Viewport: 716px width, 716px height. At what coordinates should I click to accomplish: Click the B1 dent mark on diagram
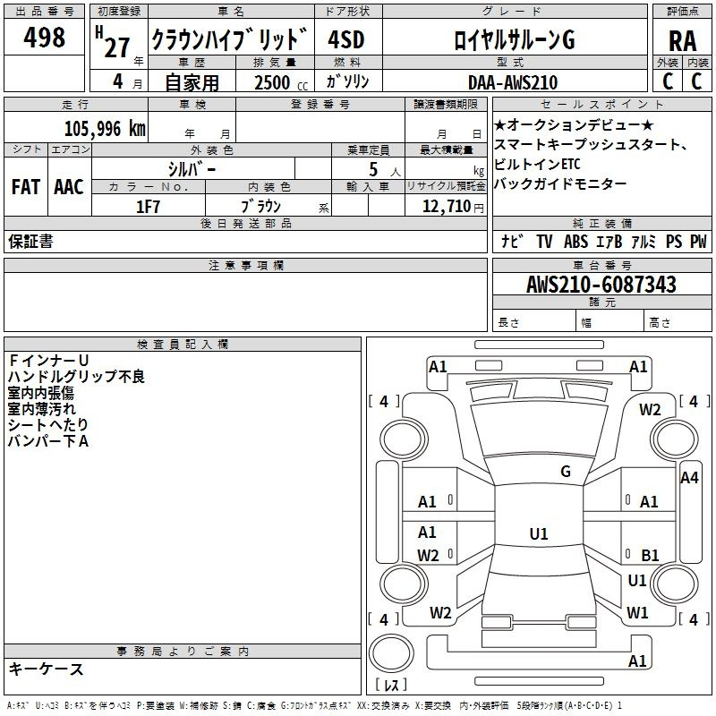[649, 555]
